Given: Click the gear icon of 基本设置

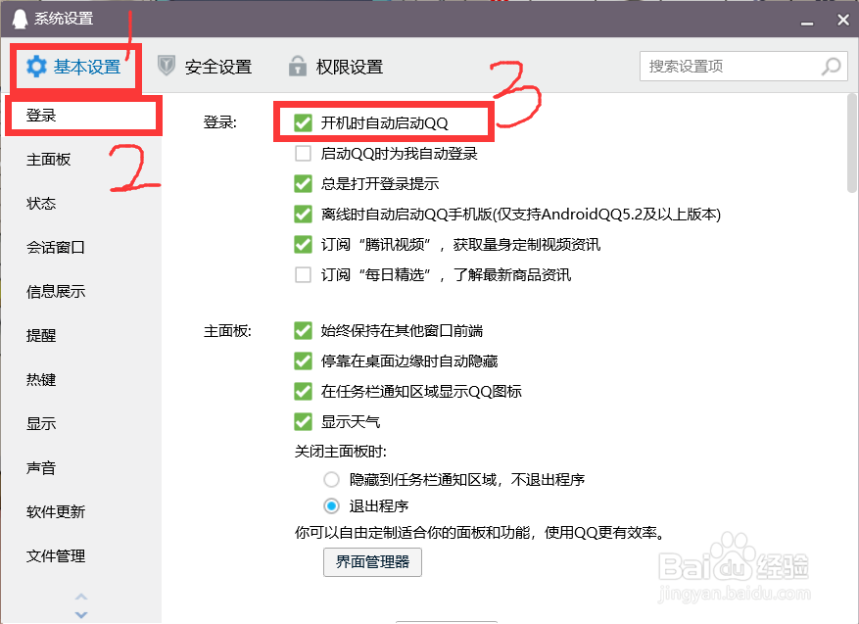Looking at the screenshot, I should pyautogui.click(x=36, y=67).
